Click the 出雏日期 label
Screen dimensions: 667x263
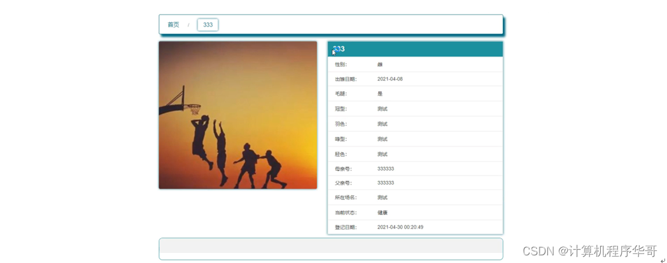point(346,79)
